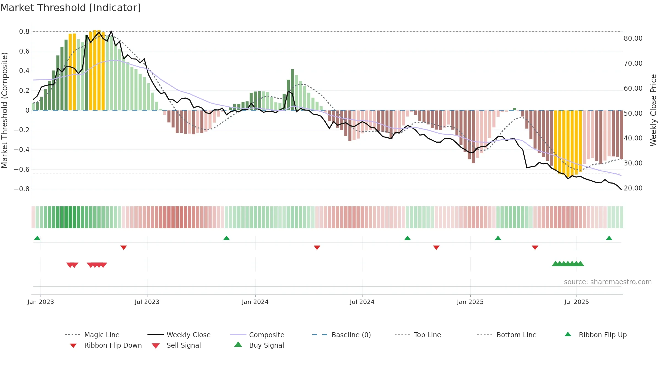The width and height of the screenshot is (661, 371).
Task: Click the 20.00 price axis value
Action: 633,188
